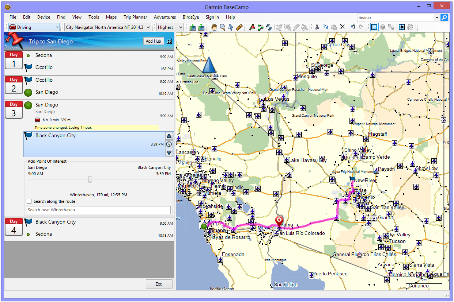Click the Add Hub button
This screenshot has width=454, height=302.
coord(153,41)
